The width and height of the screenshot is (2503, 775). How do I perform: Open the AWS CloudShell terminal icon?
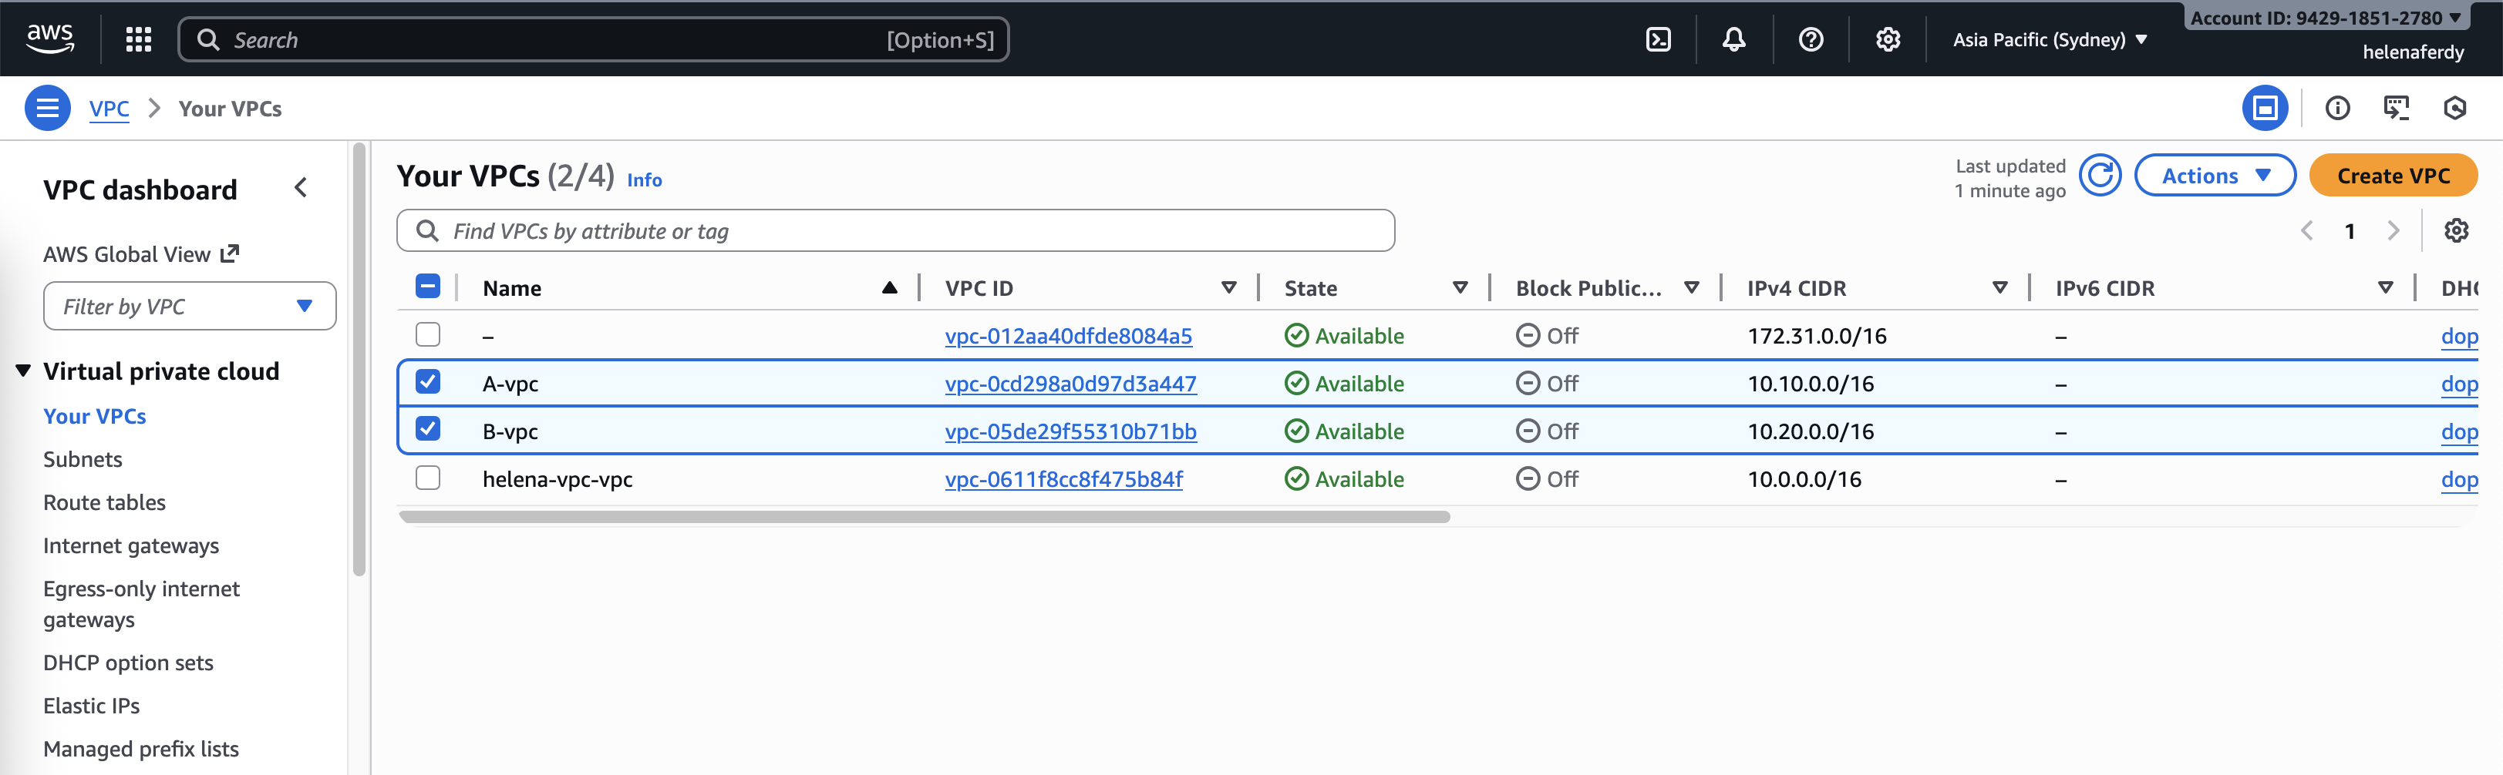coord(1658,40)
